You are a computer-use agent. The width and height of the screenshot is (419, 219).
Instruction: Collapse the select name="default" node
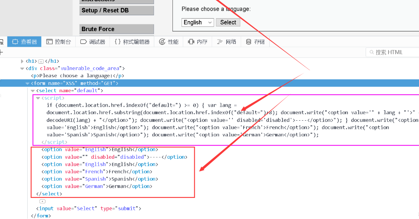pyautogui.click(x=33, y=91)
